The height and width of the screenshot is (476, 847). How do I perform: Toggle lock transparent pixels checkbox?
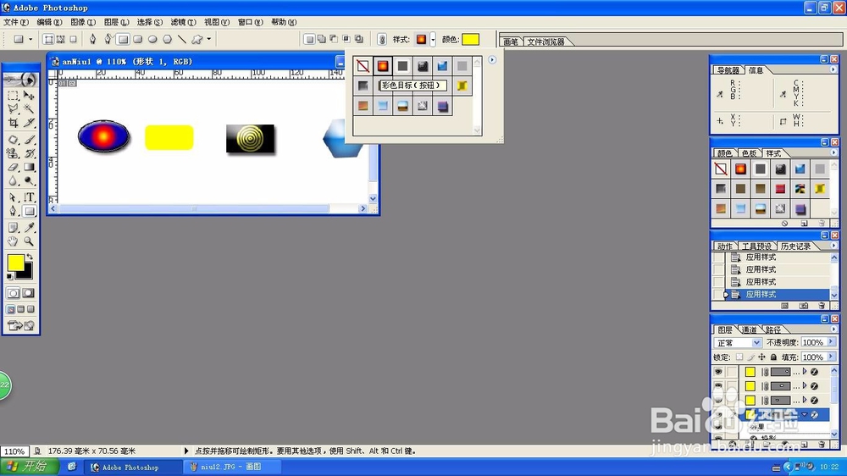pyautogui.click(x=739, y=357)
